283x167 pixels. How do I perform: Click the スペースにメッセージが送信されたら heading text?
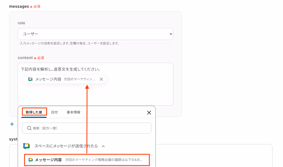(x=66, y=146)
